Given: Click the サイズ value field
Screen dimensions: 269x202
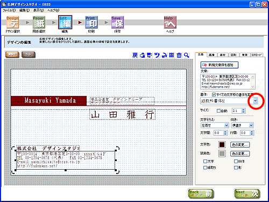Looking at the screenshot, I should [x=237, y=111].
